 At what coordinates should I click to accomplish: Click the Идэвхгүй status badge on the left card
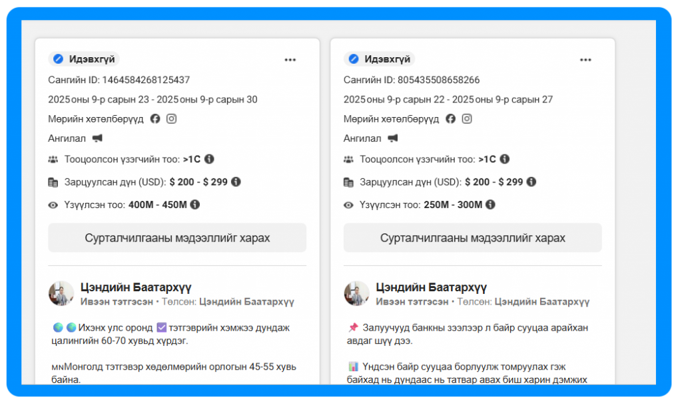84,59
